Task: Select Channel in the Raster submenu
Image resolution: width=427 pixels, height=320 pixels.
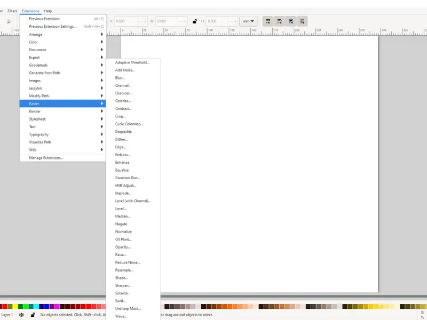Action: pos(133,85)
